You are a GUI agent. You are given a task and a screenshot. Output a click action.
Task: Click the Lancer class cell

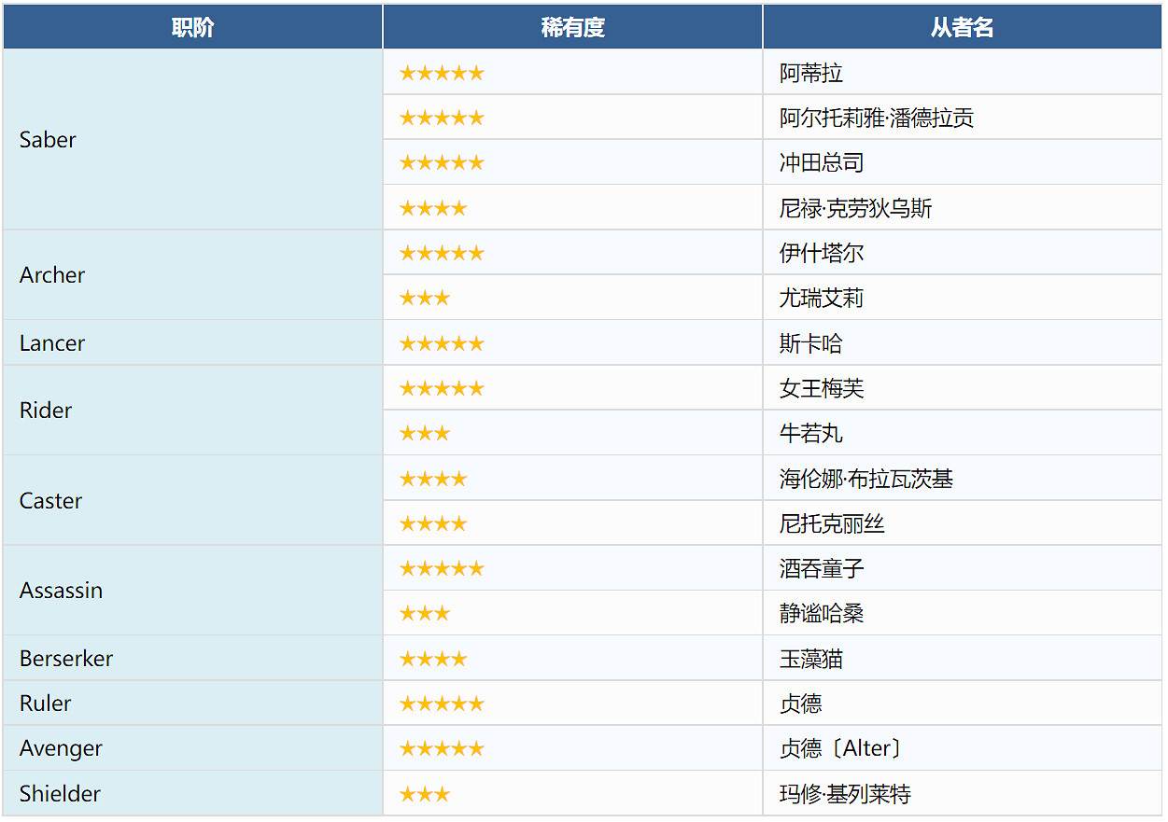coord(52,343)
